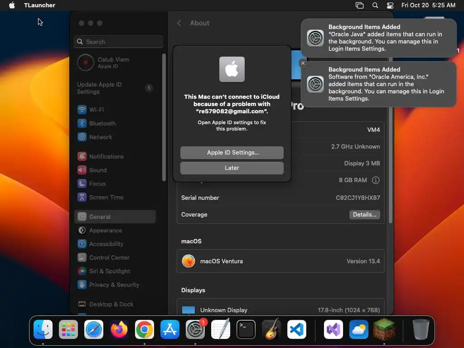Open Visual Studio purple icon in Dock
The width and height of the screenshot is (464, 348).
click(333, 329)
